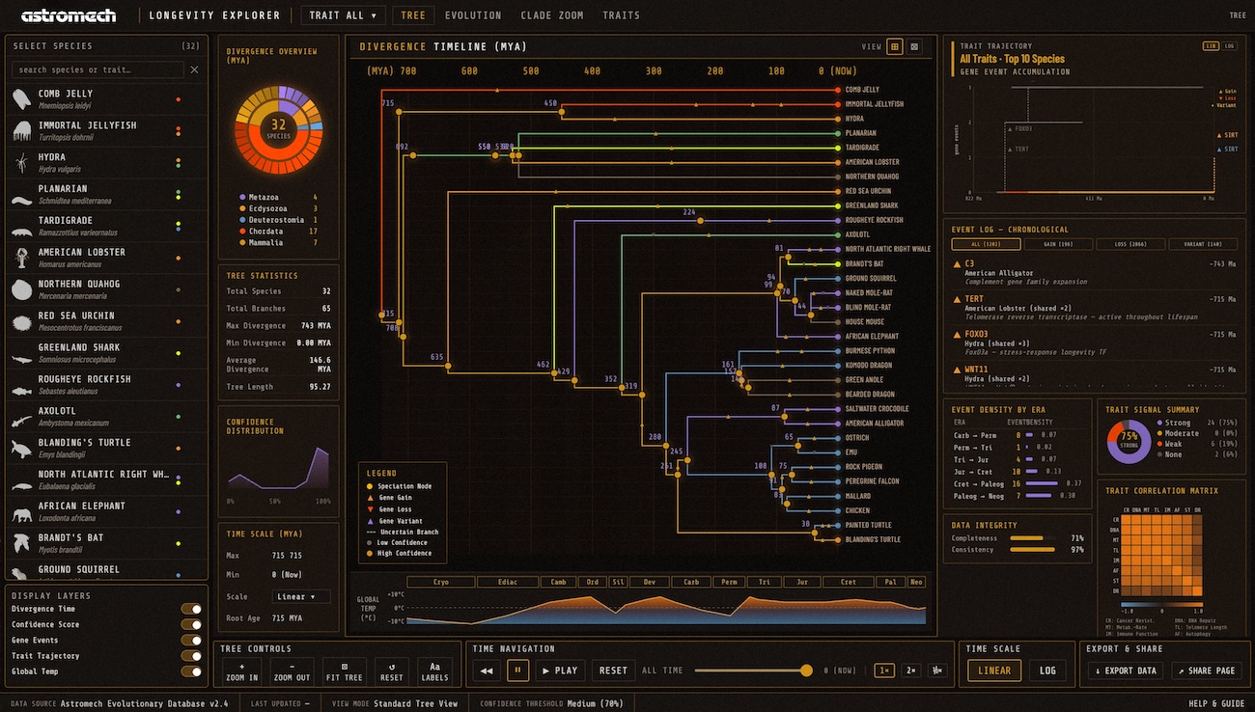Click SHARE PAGE button
The image size is (1255, 712).
[x=1207, y=671]
